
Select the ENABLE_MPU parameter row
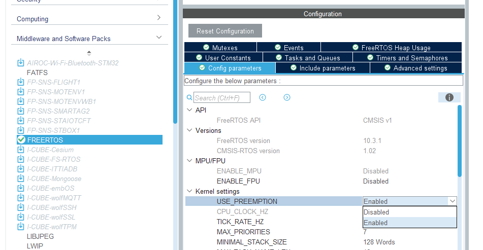click(321, 171)
